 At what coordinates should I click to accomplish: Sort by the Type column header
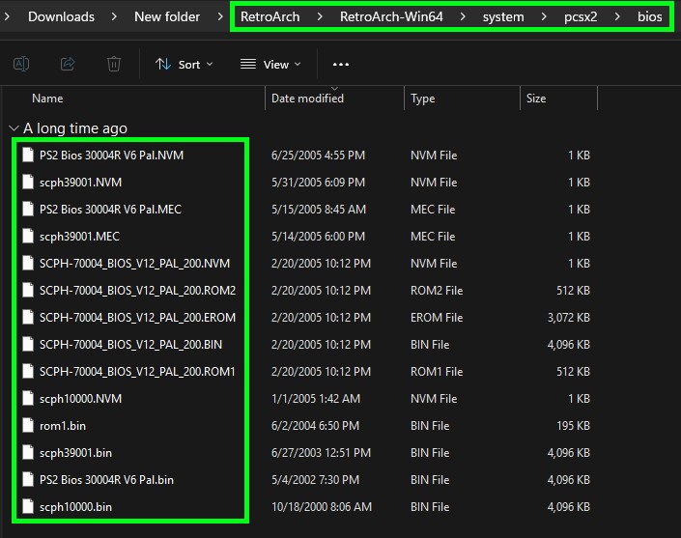pyautogui.click(x=422, y=99)
